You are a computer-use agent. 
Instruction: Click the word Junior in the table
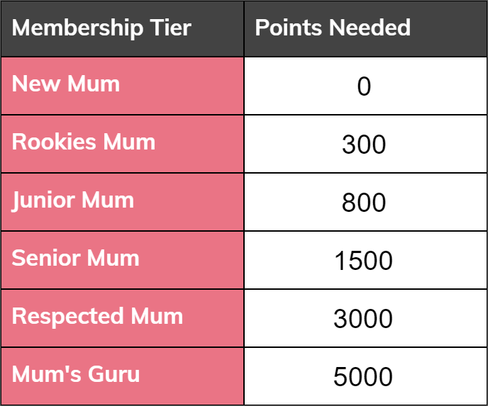(43, 201)
